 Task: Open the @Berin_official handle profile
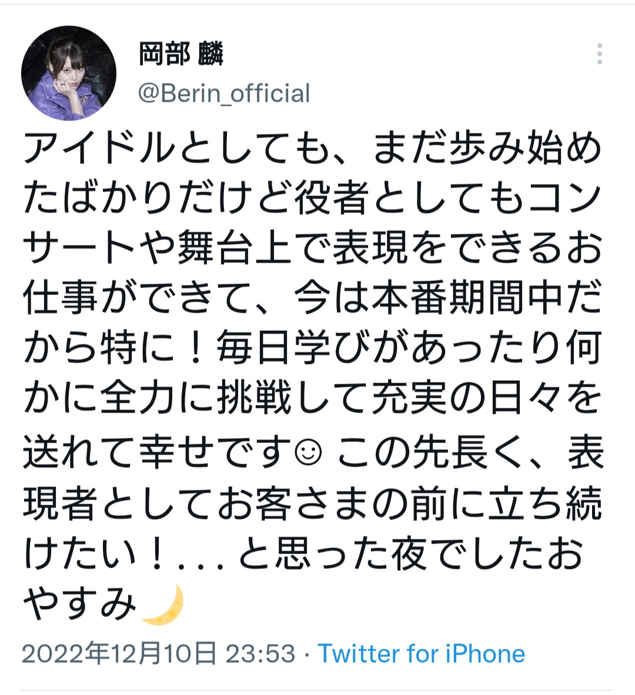(x=224, y=93)
